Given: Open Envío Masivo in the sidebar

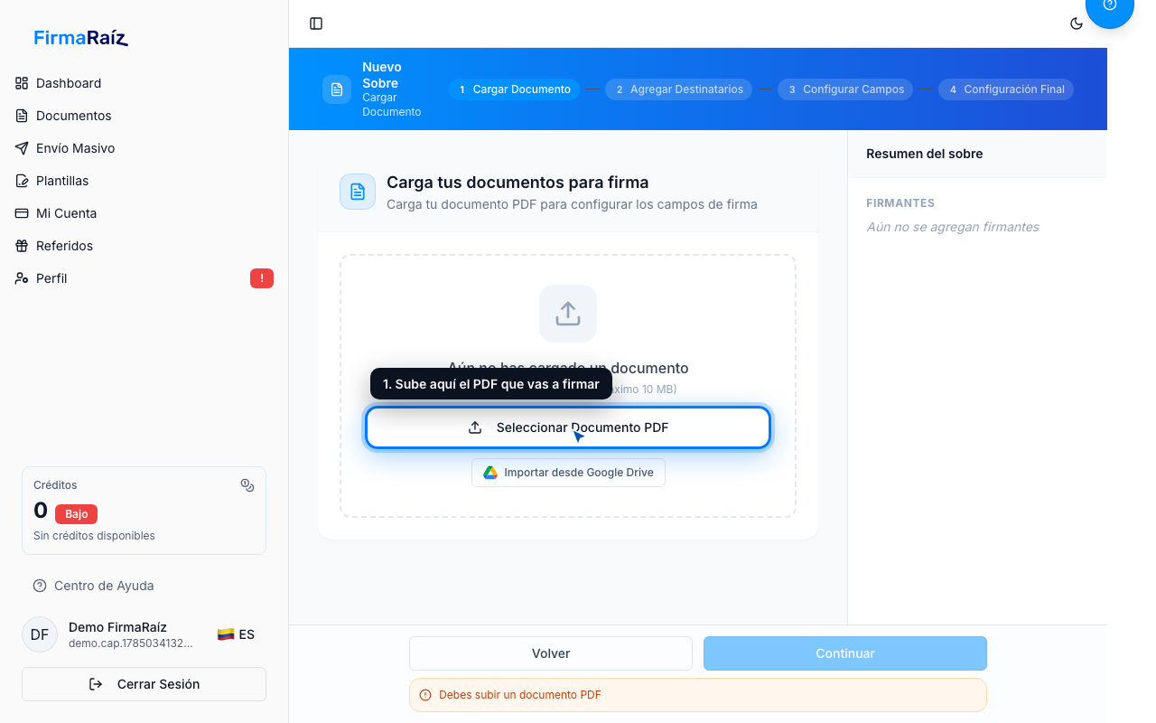Looking at the screenshot, I should pyautogui.click(x=144, y=148).
